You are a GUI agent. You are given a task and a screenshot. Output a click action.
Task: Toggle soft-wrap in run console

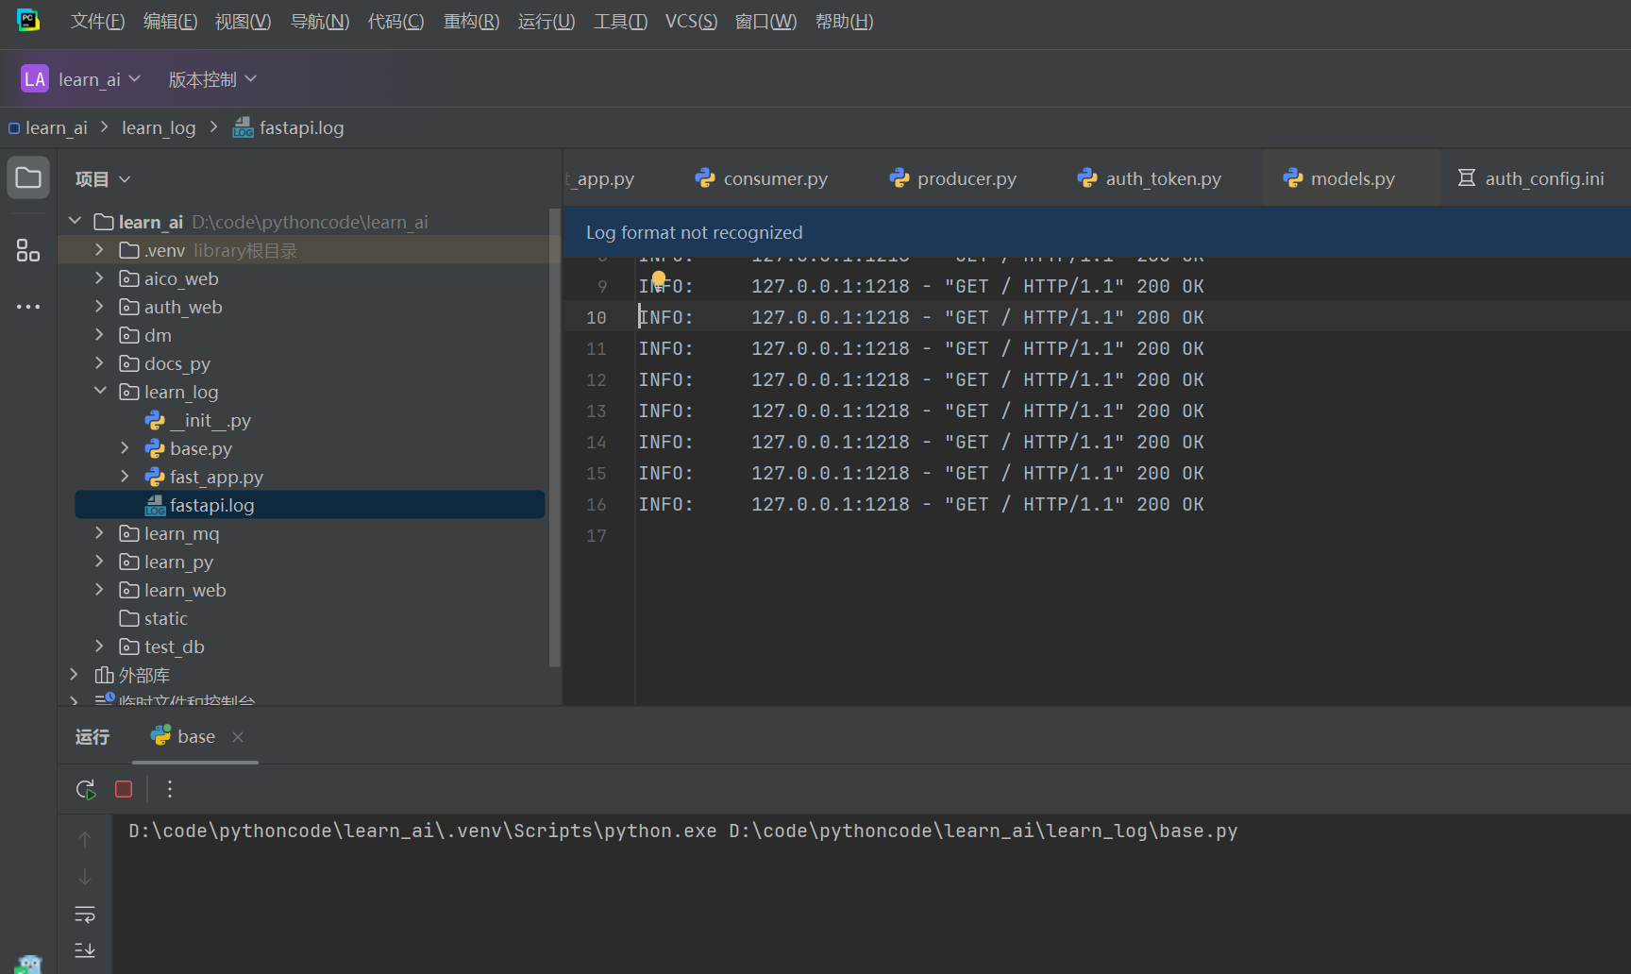point(85,914)
